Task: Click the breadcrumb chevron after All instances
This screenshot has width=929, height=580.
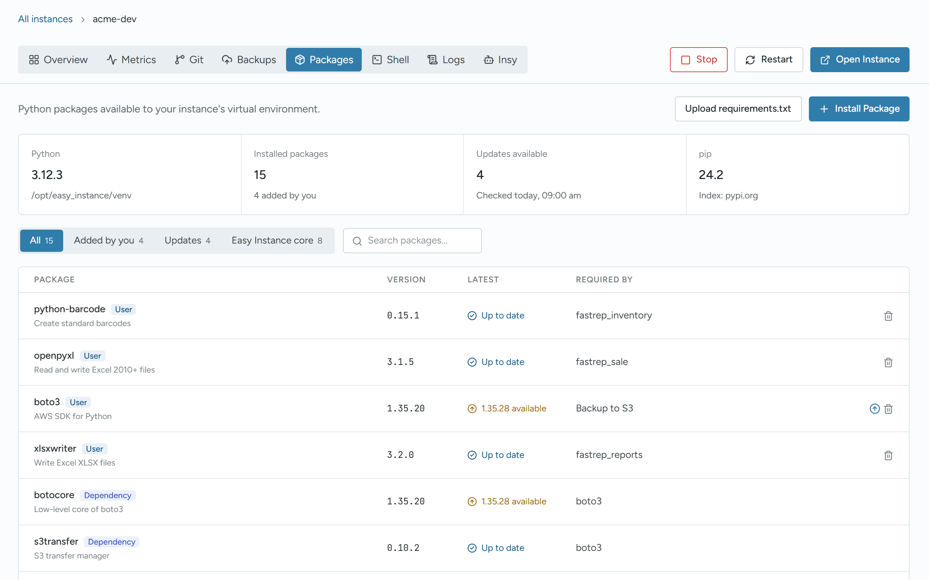Action: (83, 19)
